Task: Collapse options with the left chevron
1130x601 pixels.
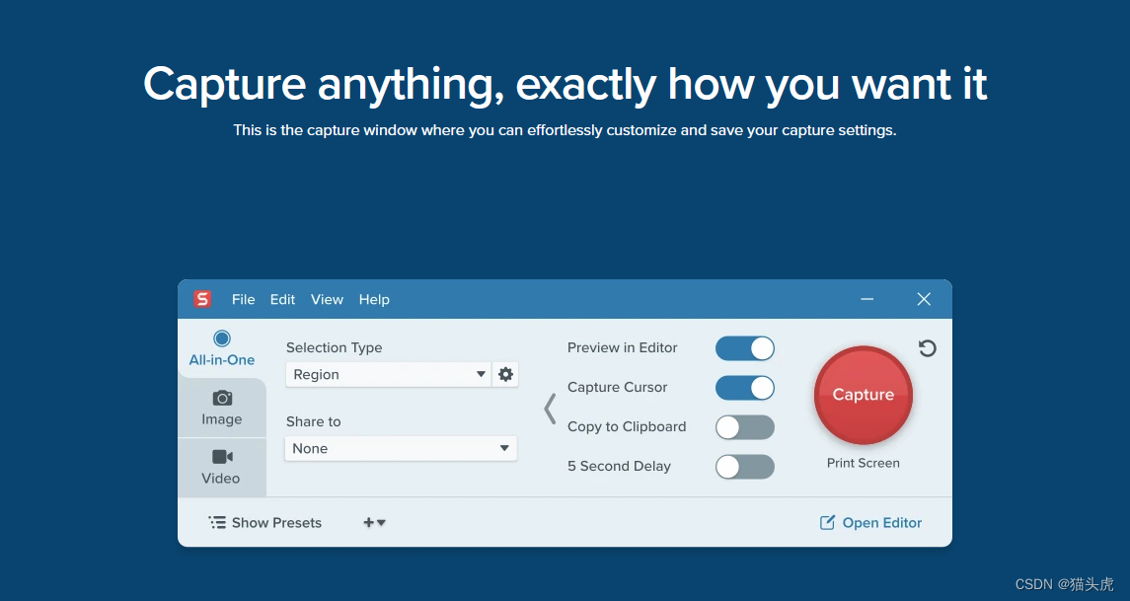Action: (550, 409)
